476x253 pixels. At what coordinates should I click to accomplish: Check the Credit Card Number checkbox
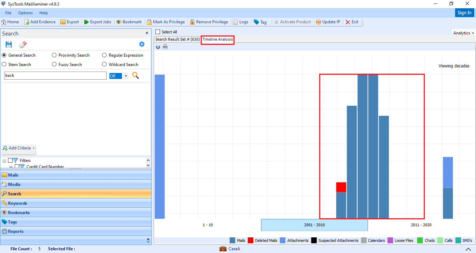pyautogui.click(x=17, y=167)
